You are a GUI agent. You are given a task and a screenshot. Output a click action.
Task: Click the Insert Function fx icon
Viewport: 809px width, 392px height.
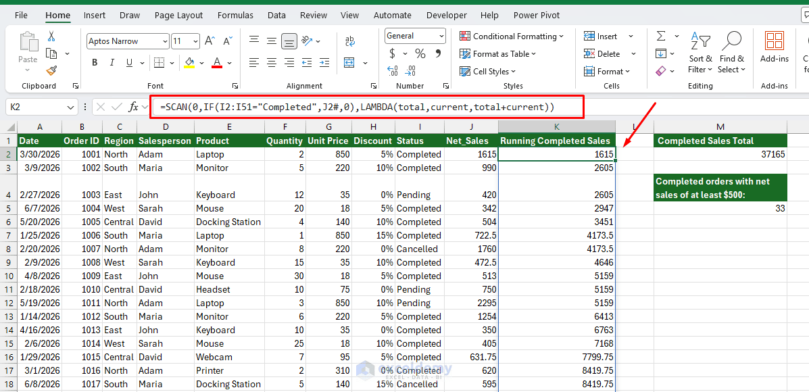(133, 107)
